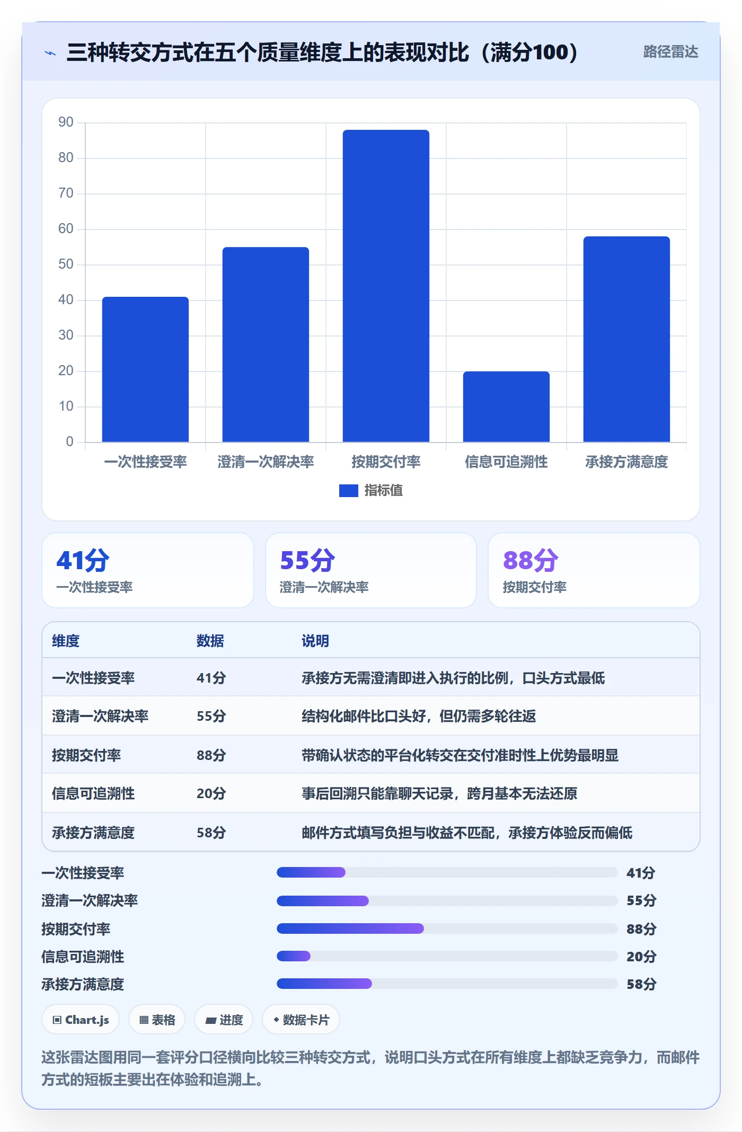Click the note '邮件方式填写负担与收益不匹配，承接方体验反而偏低'
Image resolution: width=742 pixels, height=1132 pixels.
click(x=467, y=833)
